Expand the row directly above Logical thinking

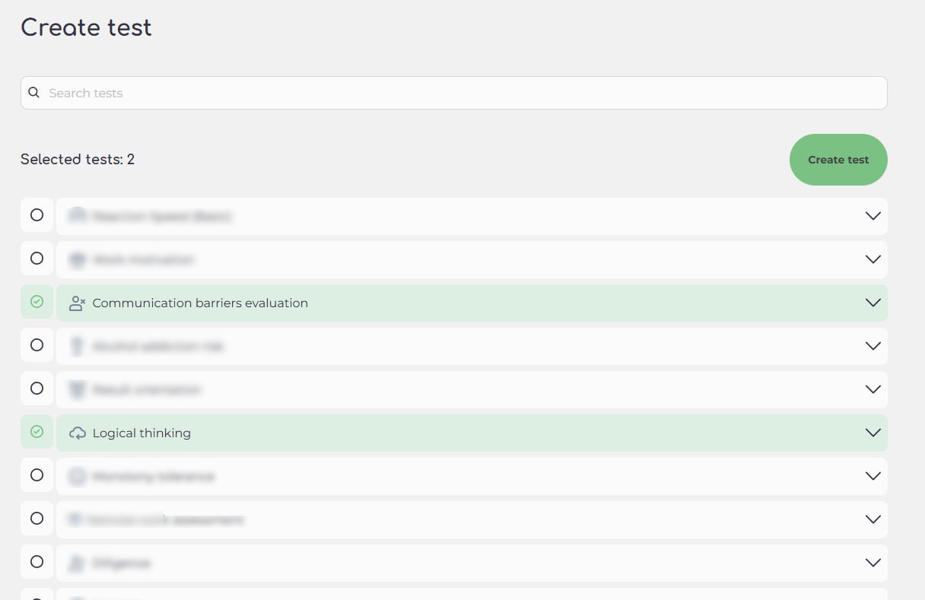pyautogui.click(x=873, y=389)
